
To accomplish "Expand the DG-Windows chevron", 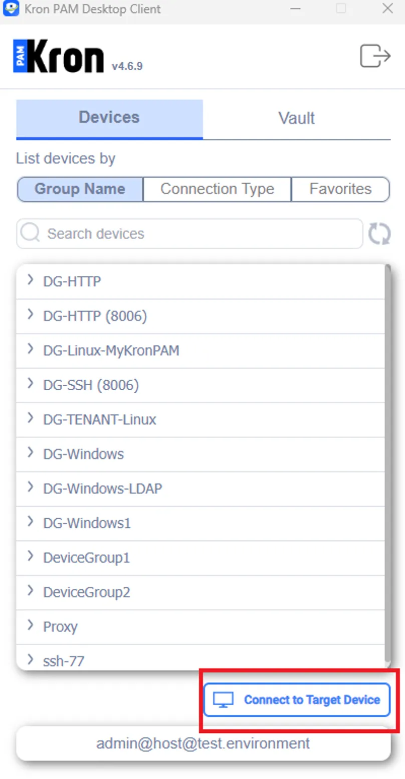I will pos(31,452).
